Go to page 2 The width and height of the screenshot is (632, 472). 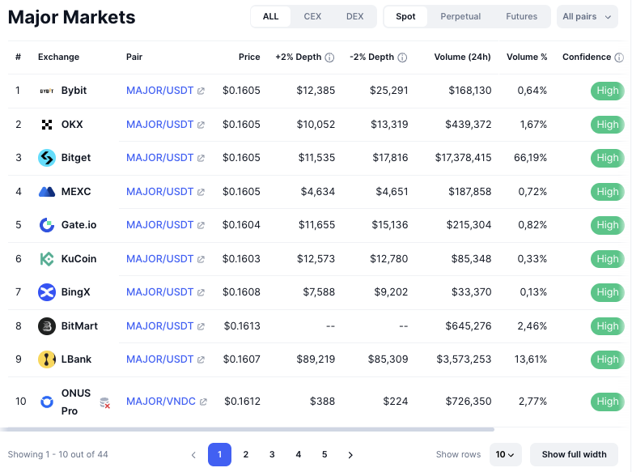pyautogui.click(x=246, y=455)
